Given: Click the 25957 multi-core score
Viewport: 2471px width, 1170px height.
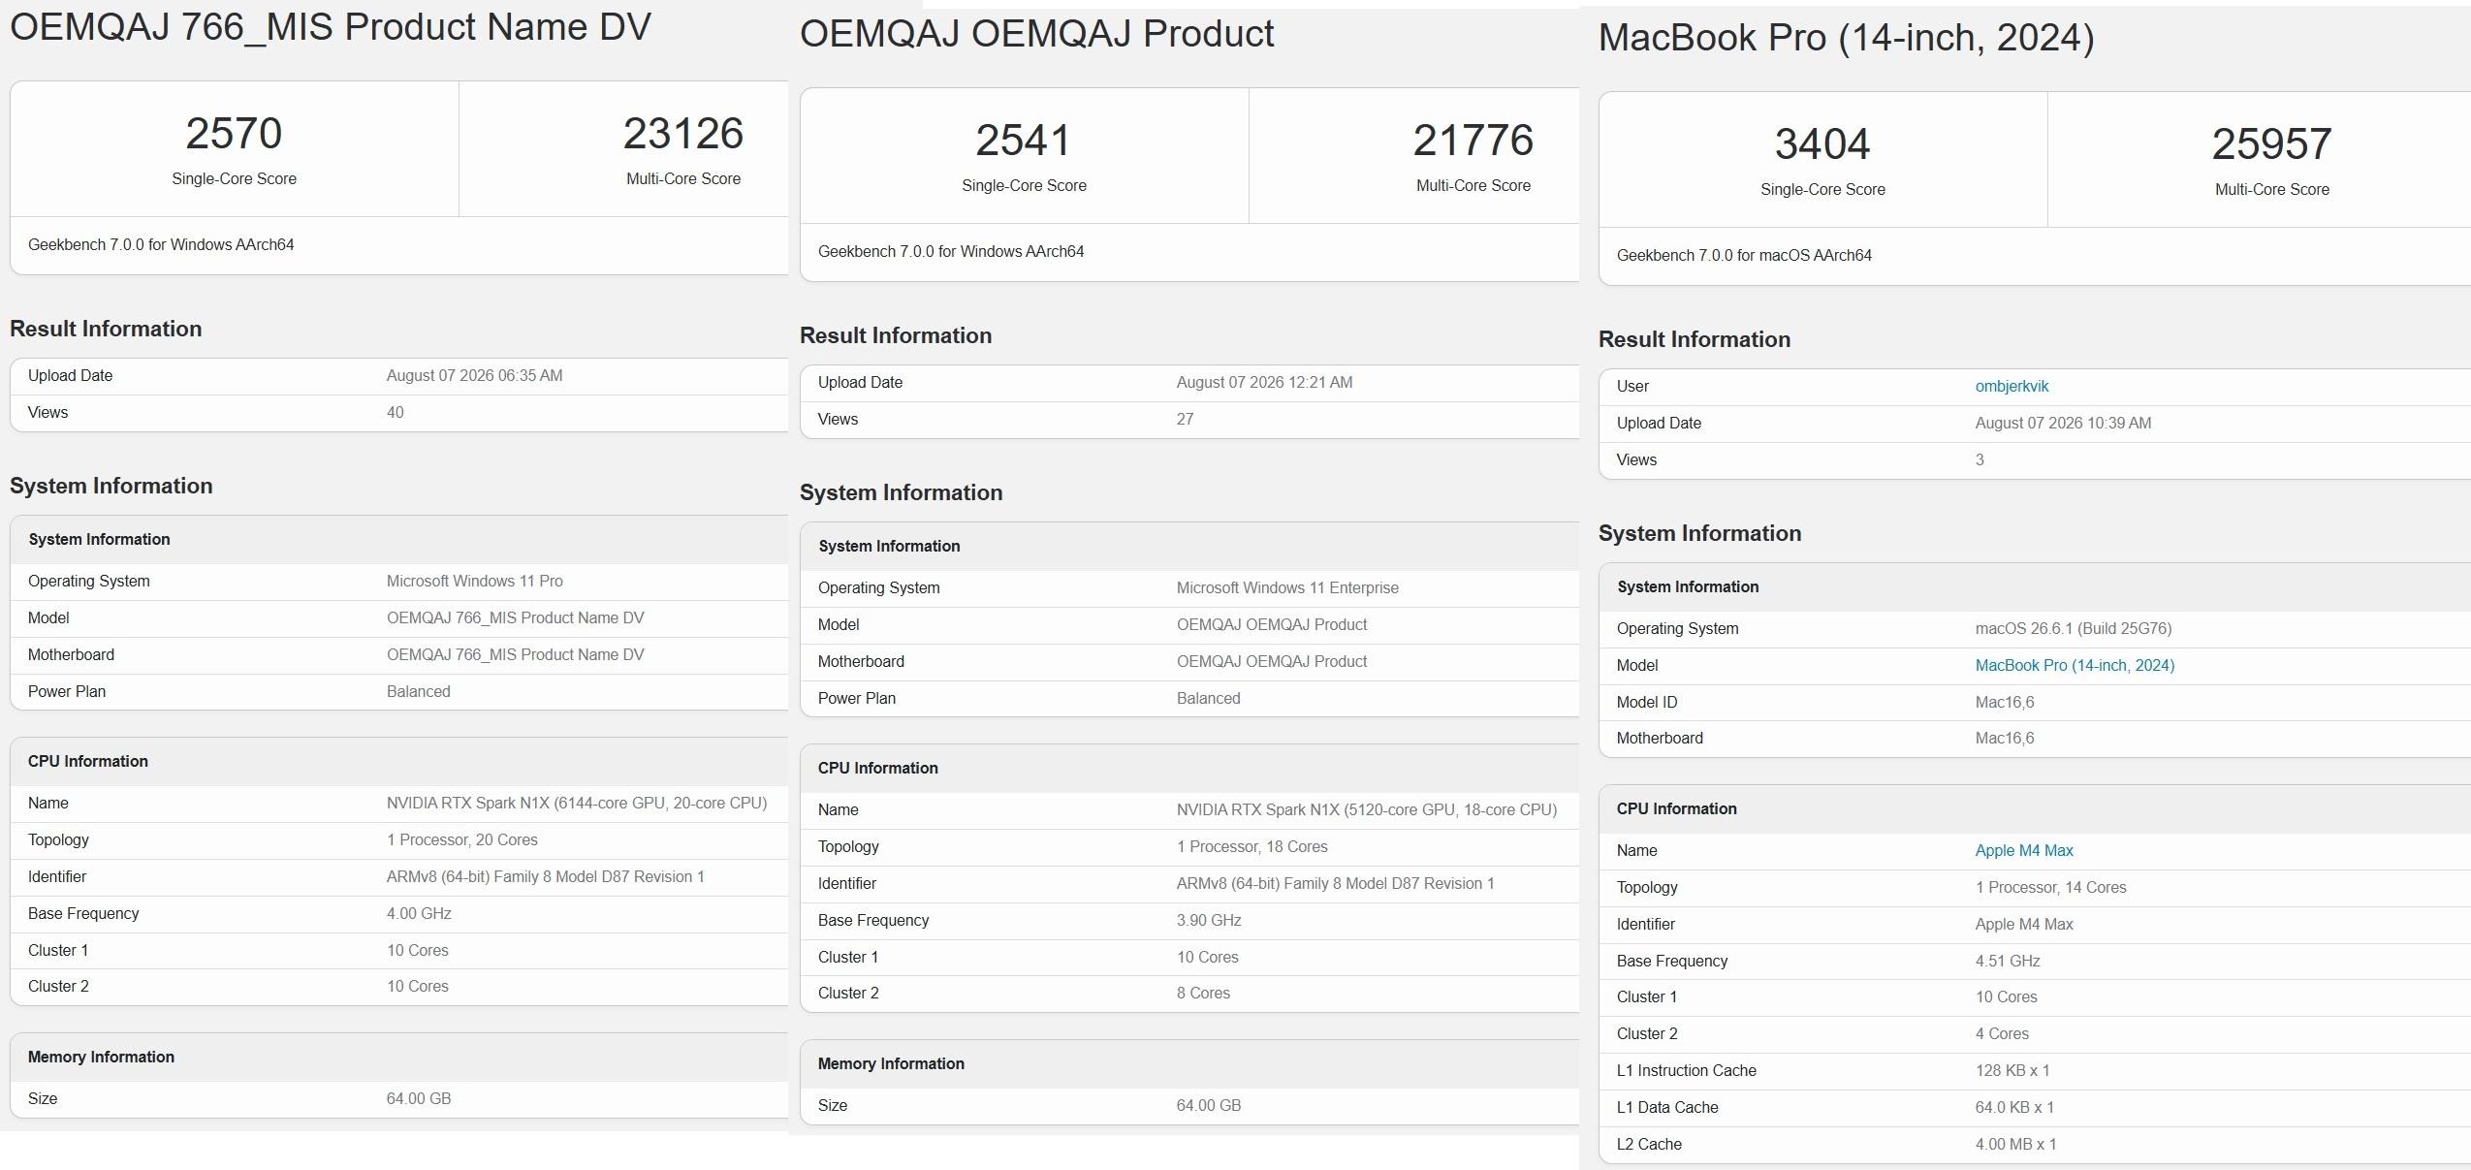Looking at the screenshot, I should point(2272,143).
